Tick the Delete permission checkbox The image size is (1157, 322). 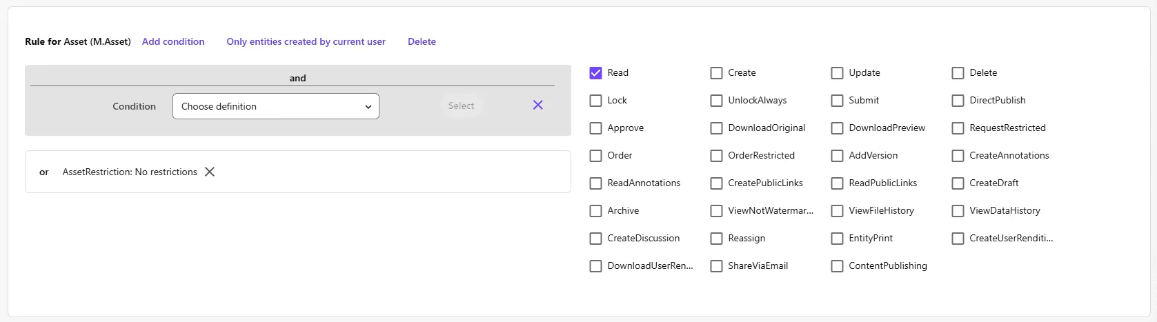[958, 73]
